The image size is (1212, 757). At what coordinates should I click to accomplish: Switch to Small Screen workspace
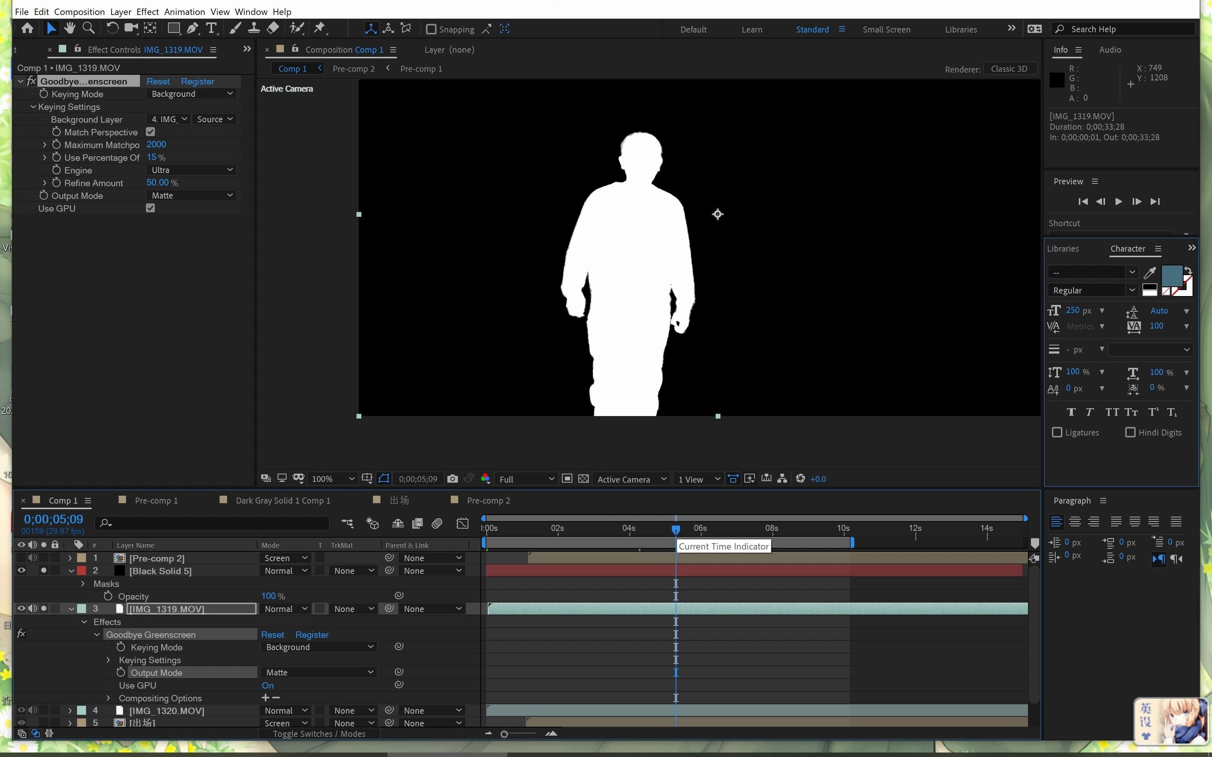click(886, 30)
